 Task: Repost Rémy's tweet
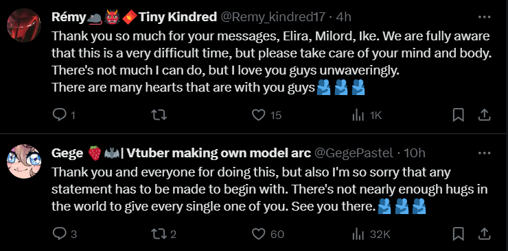159,115
